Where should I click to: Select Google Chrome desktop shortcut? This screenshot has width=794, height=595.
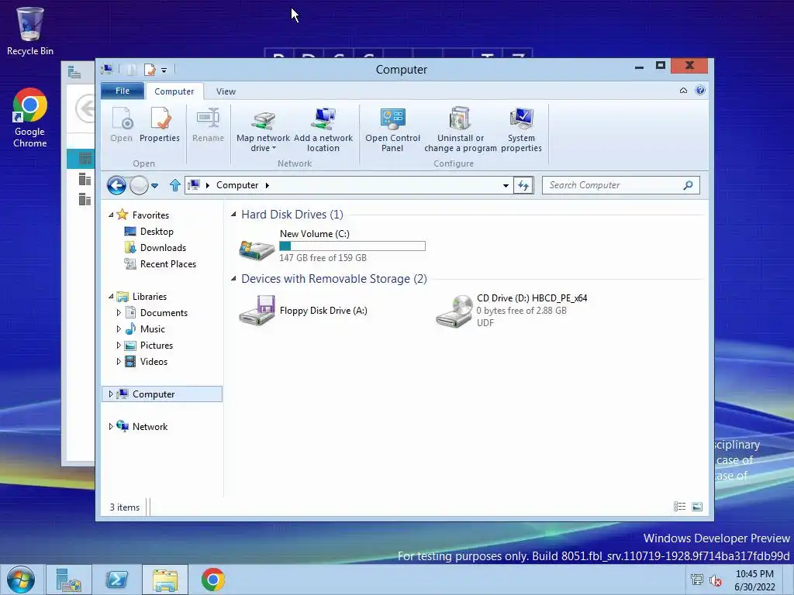[30, 119]
